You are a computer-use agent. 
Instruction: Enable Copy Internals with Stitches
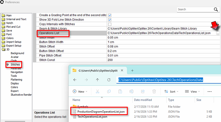pos(110,24)
